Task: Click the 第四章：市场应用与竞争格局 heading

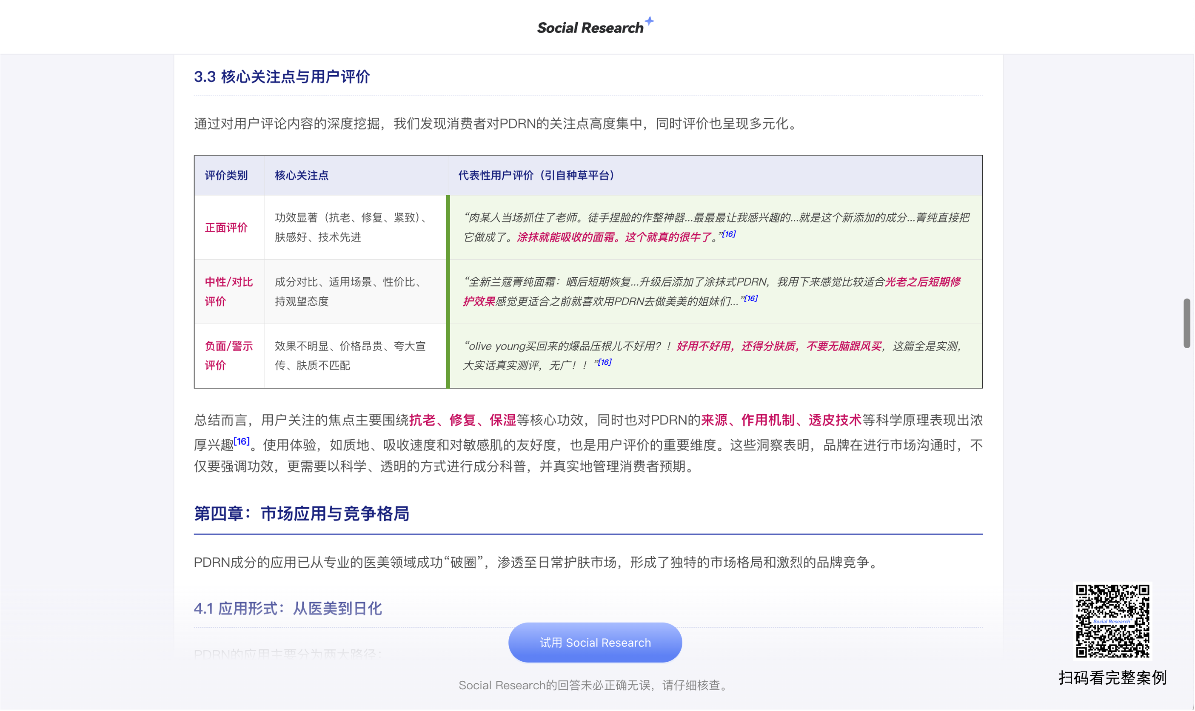Action: click(302, 514)
